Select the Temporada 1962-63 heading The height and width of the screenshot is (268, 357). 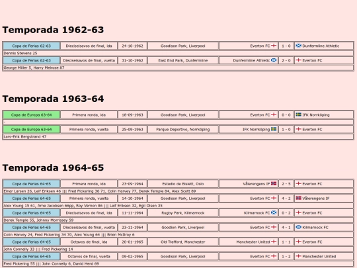(53, 30)
